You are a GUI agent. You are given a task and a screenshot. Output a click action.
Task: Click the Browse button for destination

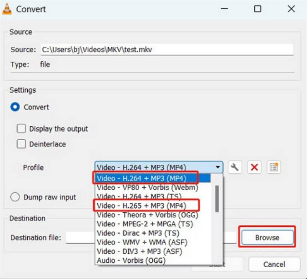coord(267,237)
